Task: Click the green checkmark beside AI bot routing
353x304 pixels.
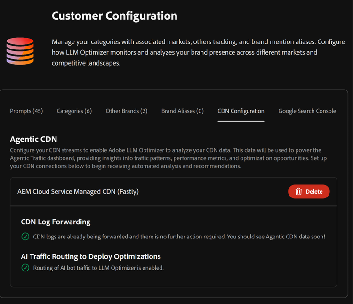Action: [x=25, y=268]
